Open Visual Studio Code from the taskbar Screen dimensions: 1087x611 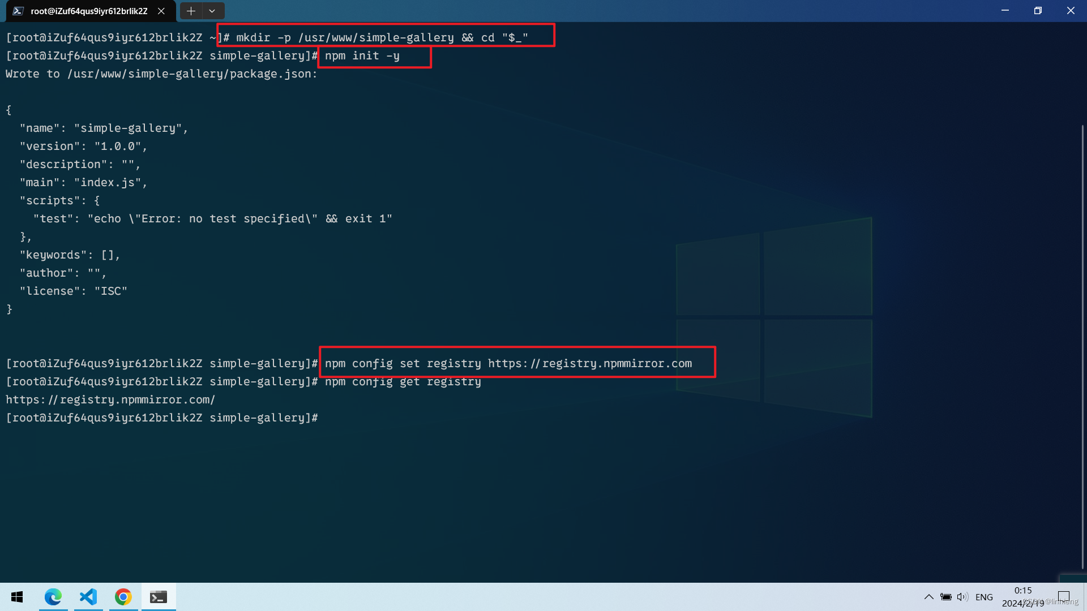tap(88, 597)
